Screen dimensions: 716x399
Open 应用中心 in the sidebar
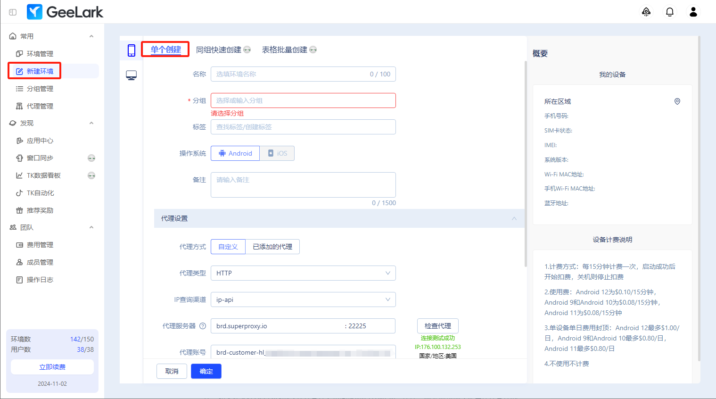click(40, 141)
